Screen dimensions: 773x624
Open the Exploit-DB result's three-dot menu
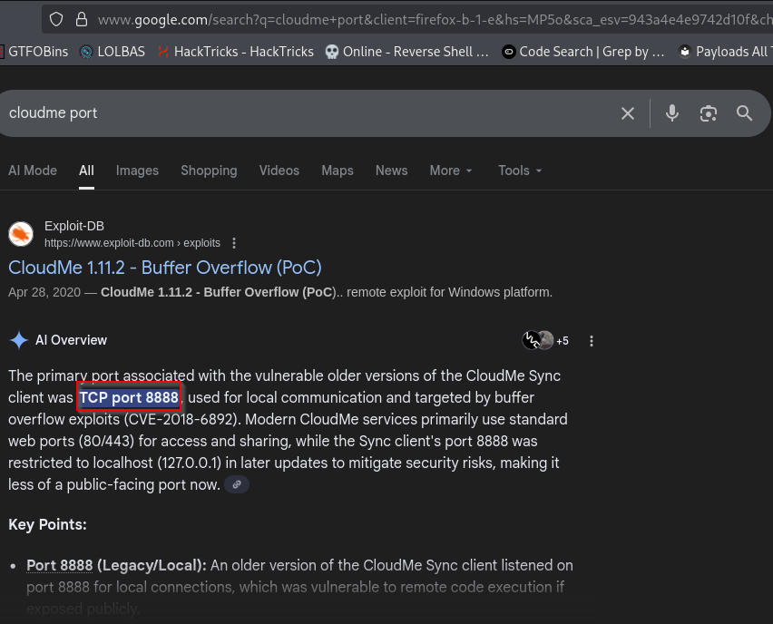coord(234,243)
